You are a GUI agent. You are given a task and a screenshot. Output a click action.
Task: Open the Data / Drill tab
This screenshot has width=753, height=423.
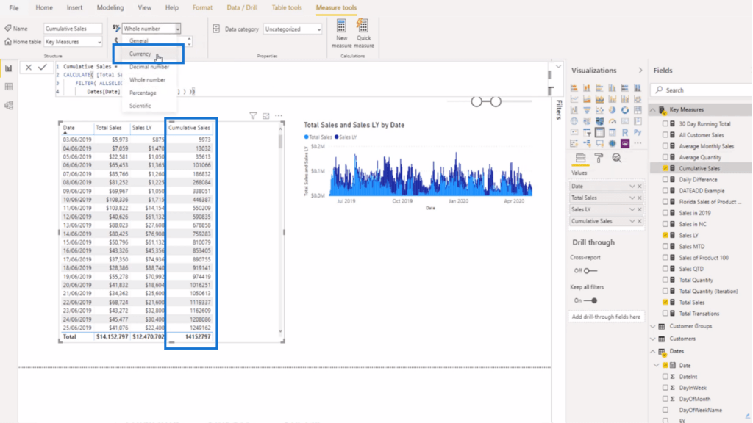pyautogui.click(x=242, y=7)
